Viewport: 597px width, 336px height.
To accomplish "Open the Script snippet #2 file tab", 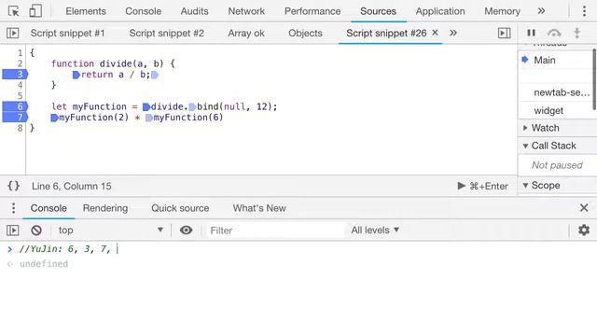I will point(166,34).
